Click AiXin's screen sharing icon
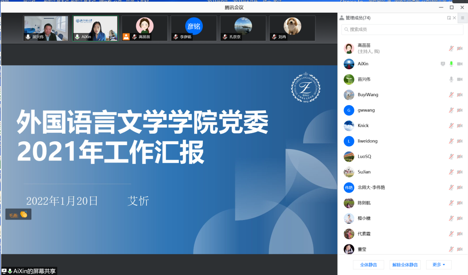 pyautogui.click(x=443, y=64)
